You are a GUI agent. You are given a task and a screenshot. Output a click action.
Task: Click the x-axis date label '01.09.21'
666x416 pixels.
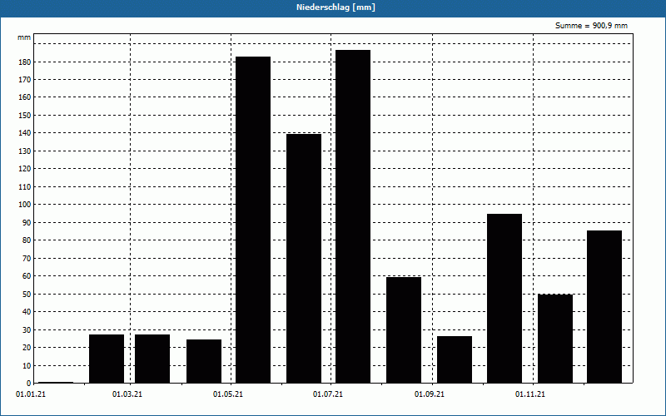(x=430, y=394)
